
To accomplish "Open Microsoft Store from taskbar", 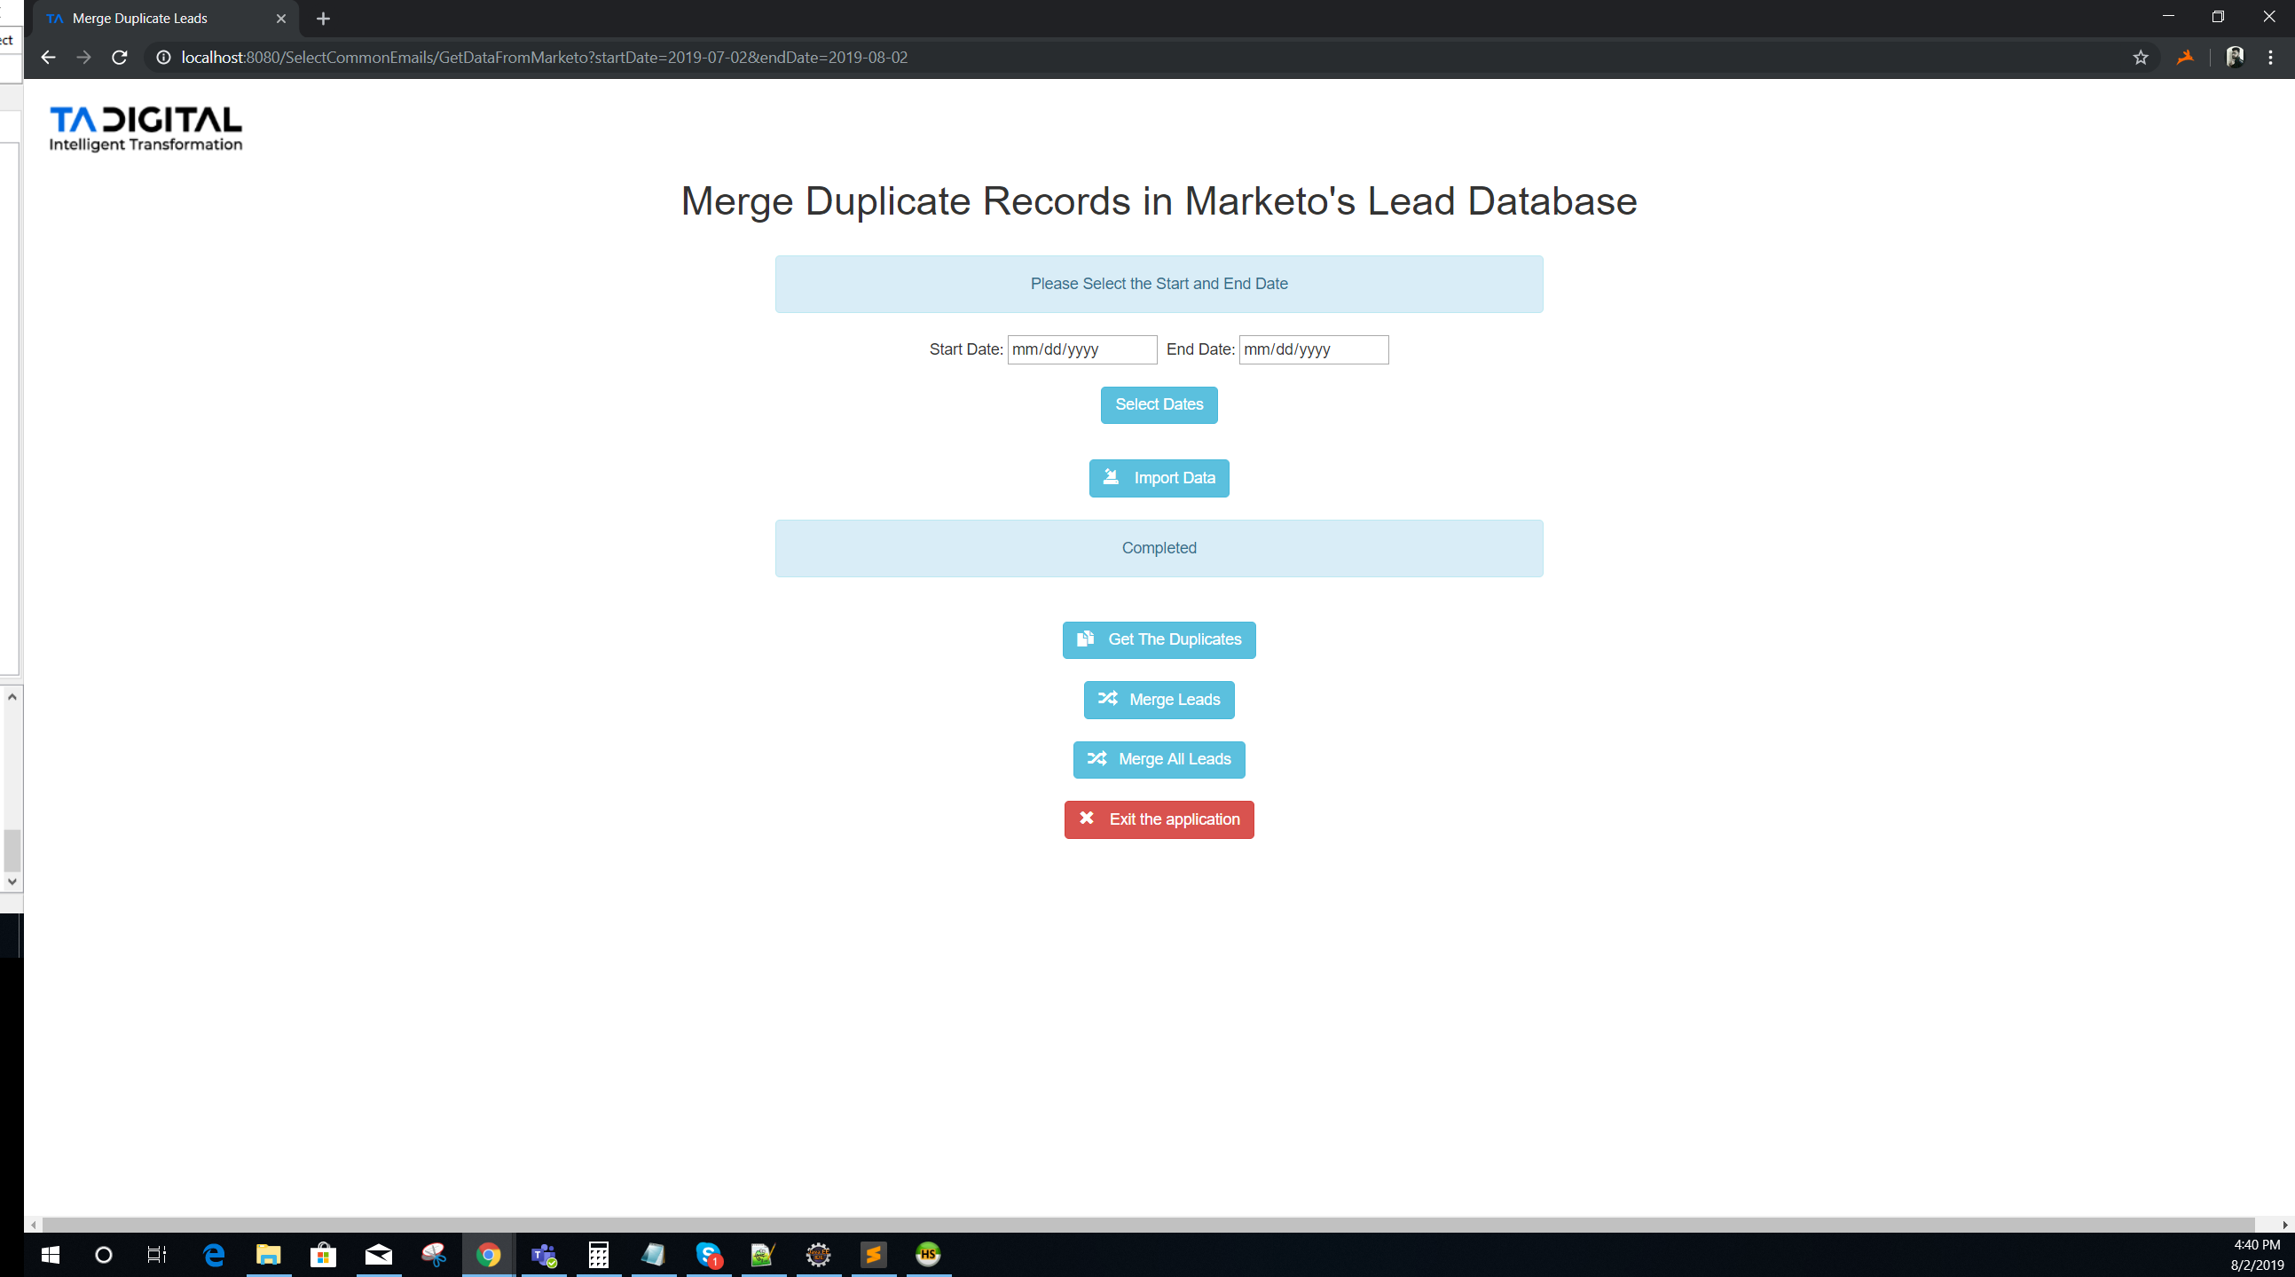I will pos(324,1254).
